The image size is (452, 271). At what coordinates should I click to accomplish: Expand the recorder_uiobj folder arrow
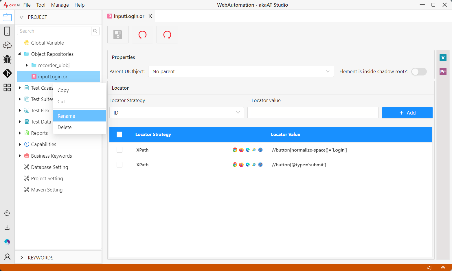pos(27,65)
